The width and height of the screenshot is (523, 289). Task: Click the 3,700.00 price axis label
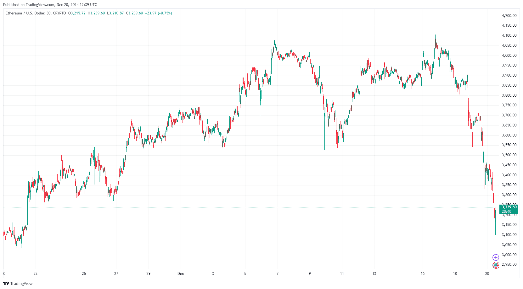click(509, 115)
